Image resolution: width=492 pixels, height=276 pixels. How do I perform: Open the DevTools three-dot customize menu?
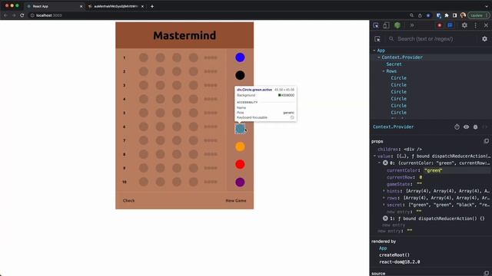click(x=475, y=25)
